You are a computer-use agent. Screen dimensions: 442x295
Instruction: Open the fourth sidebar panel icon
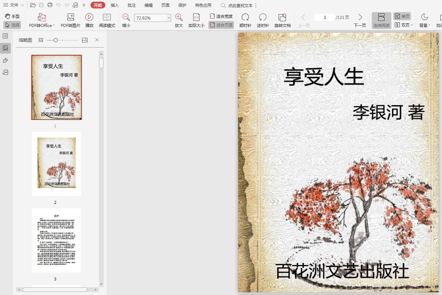coord(5,72)
